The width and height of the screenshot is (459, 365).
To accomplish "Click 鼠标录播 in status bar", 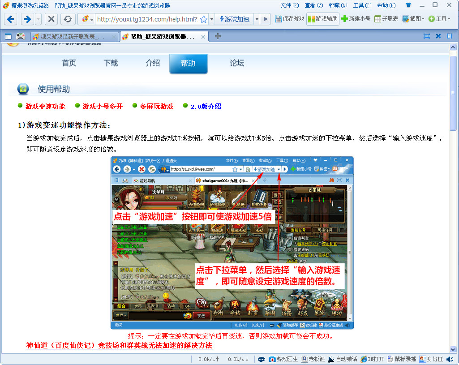I will point(402,359).
